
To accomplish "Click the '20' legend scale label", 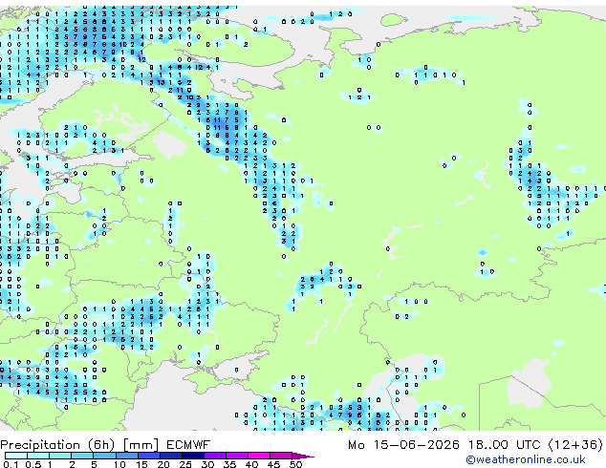I will coord(163,464).
